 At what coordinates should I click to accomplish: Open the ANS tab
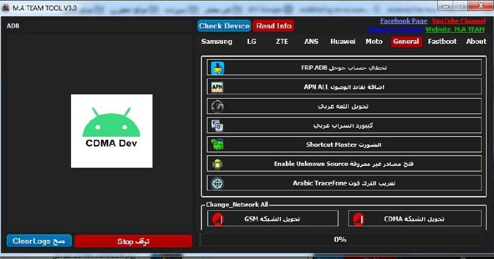pos(311,41)
